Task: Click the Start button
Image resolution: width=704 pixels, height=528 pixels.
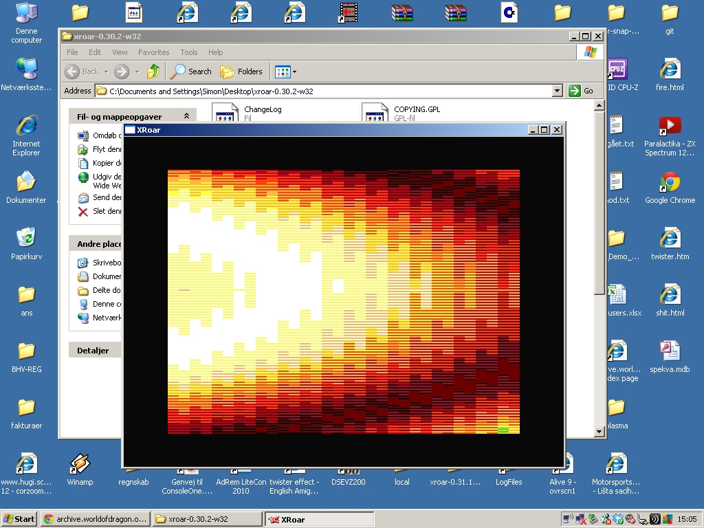Action: (19, 519)
